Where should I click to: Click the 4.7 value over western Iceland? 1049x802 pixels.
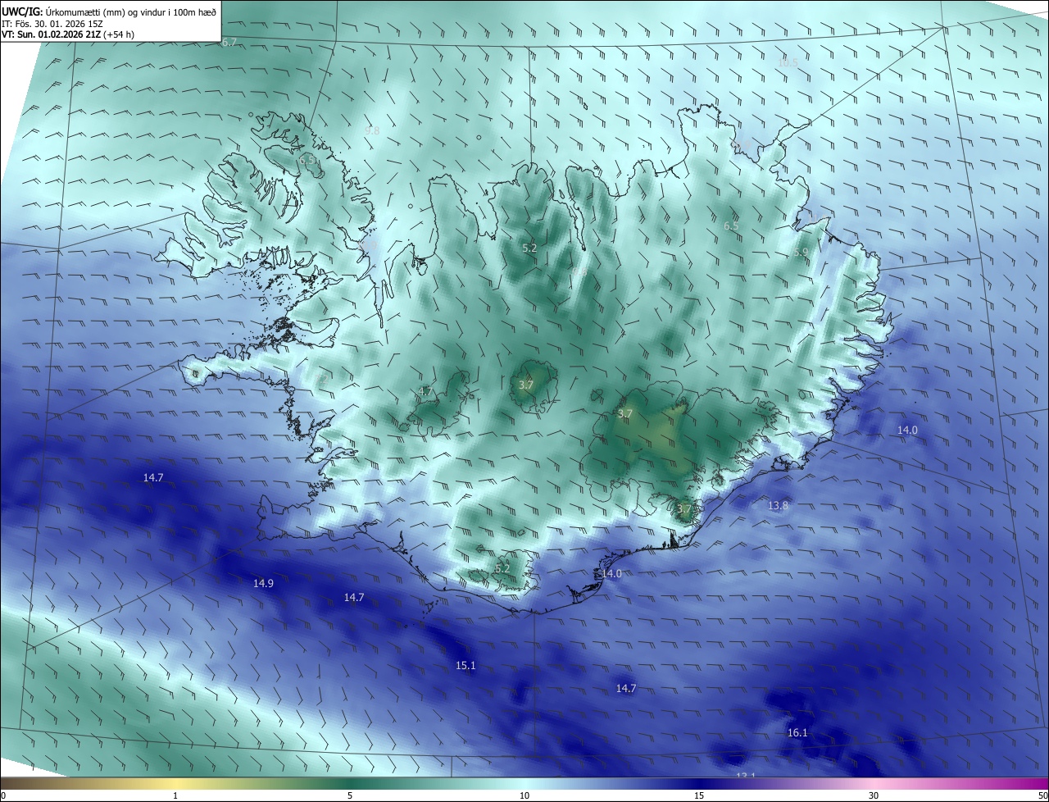pos(425,391)
